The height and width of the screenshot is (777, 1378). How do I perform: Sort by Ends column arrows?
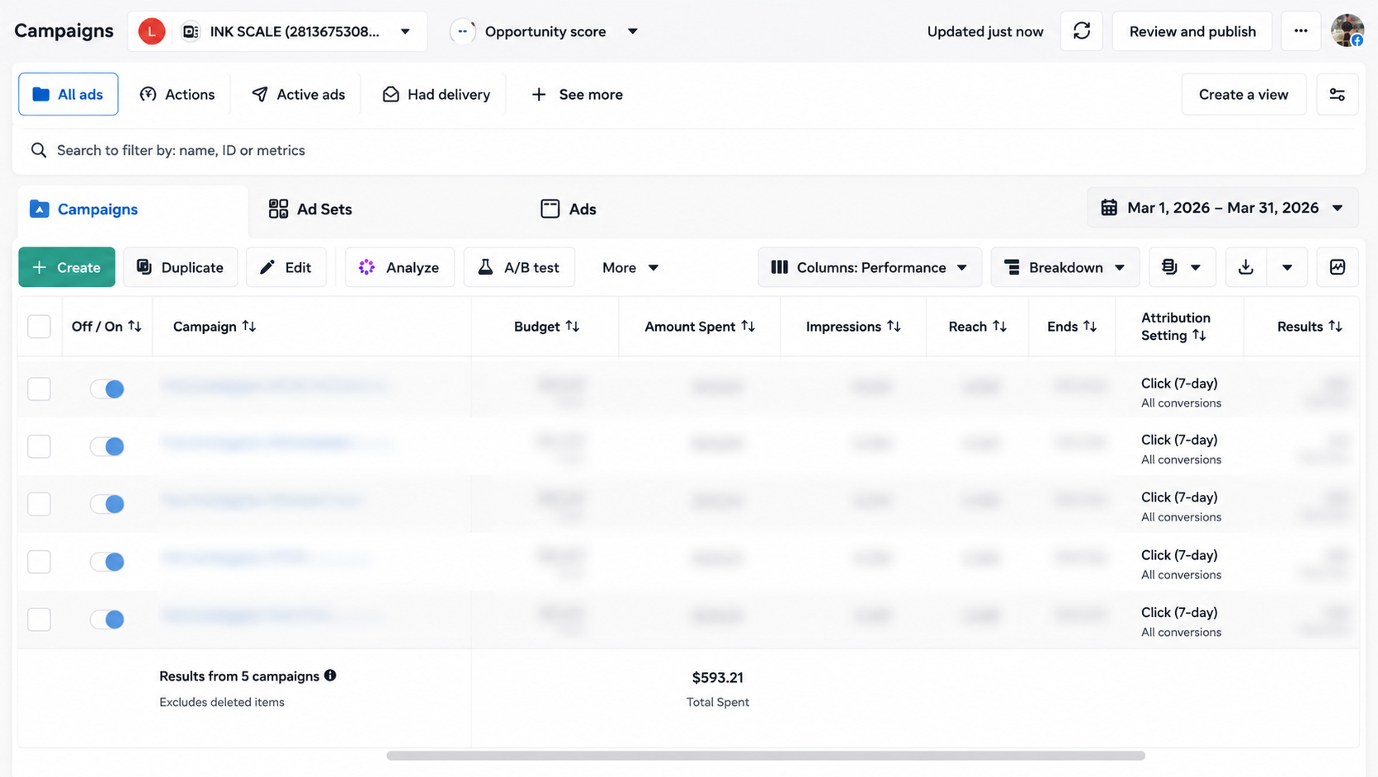[x=1090, y=327]
